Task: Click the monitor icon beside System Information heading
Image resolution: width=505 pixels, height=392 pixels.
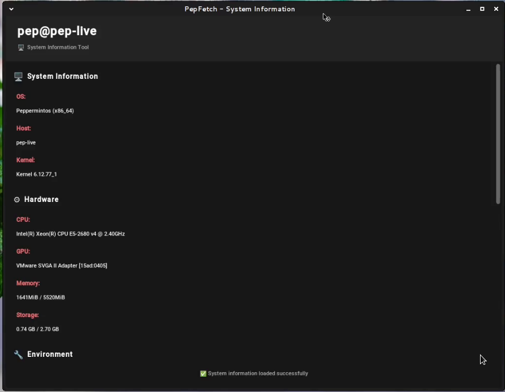Action: [x=18, y=77]
